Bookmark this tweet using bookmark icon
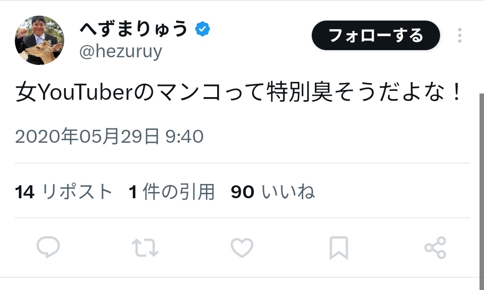 click(x=339, y=248)
